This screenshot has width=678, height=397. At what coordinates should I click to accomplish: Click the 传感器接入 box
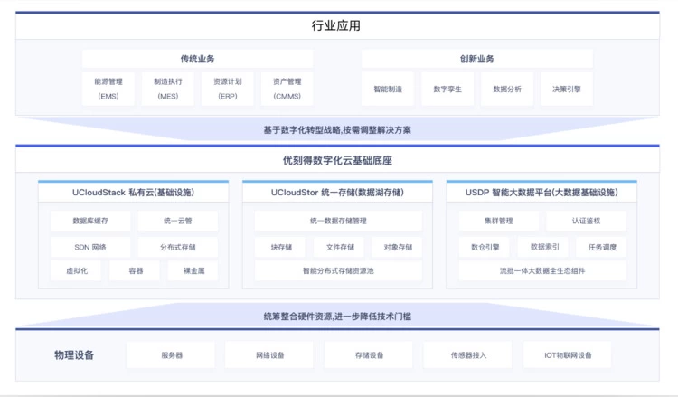point(468,355)
